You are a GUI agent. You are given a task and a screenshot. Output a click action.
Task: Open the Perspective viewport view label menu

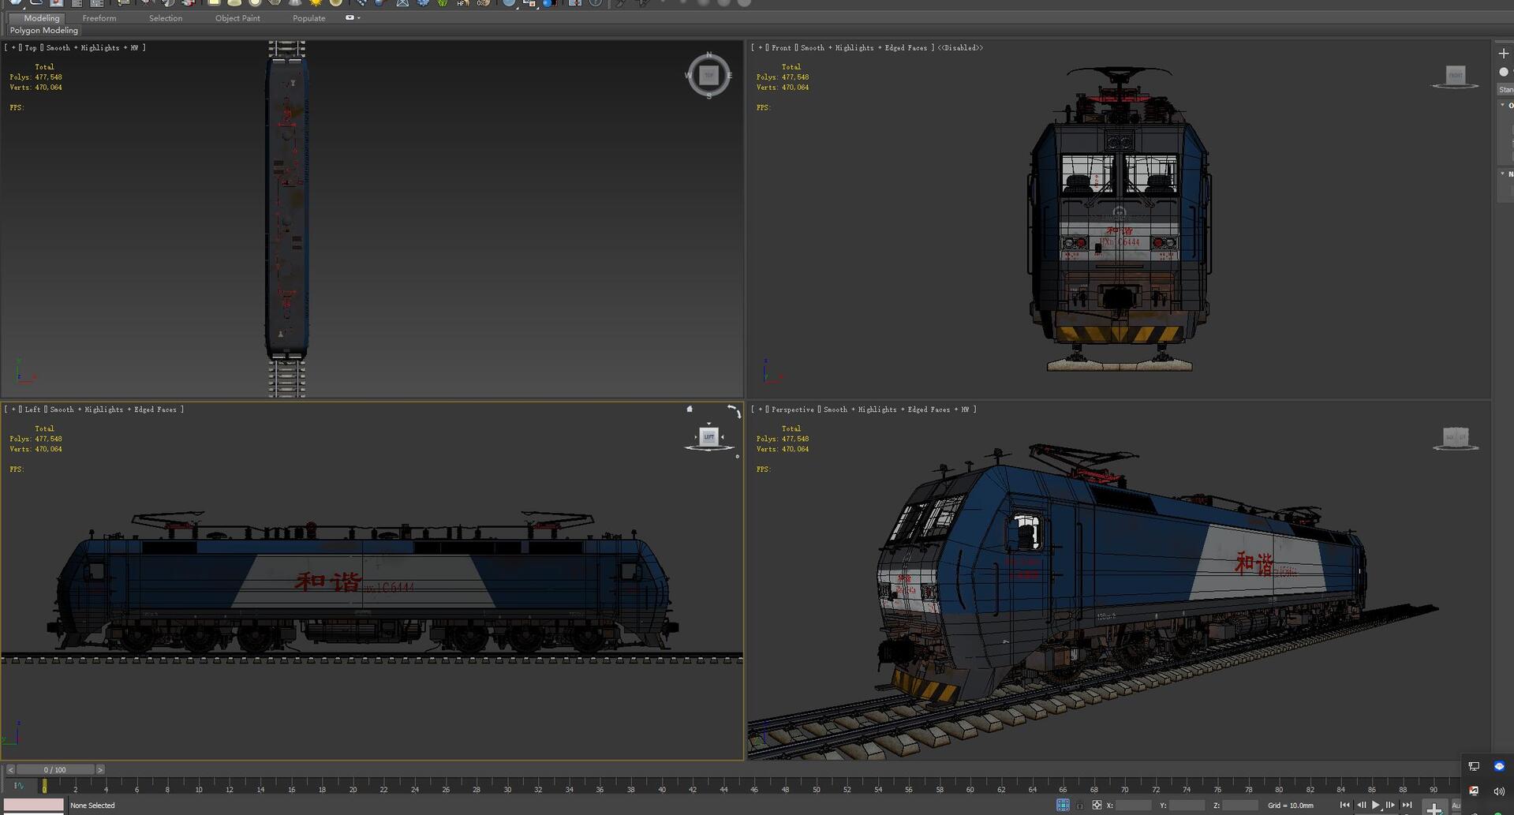792,409
